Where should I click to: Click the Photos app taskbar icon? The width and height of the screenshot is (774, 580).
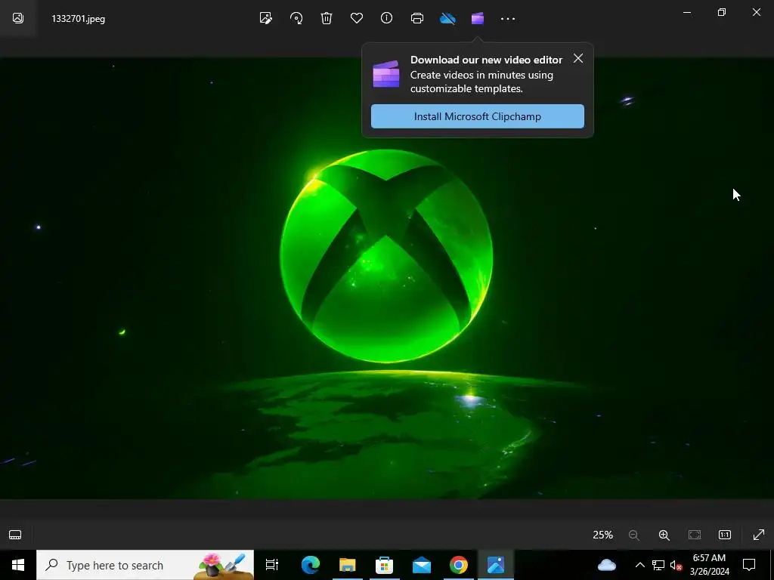click(x=496, y=565)
